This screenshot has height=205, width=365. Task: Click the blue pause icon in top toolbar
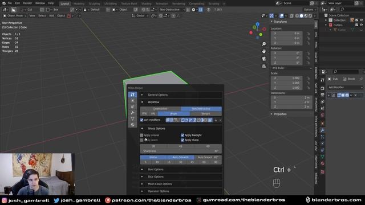(201, 10)
